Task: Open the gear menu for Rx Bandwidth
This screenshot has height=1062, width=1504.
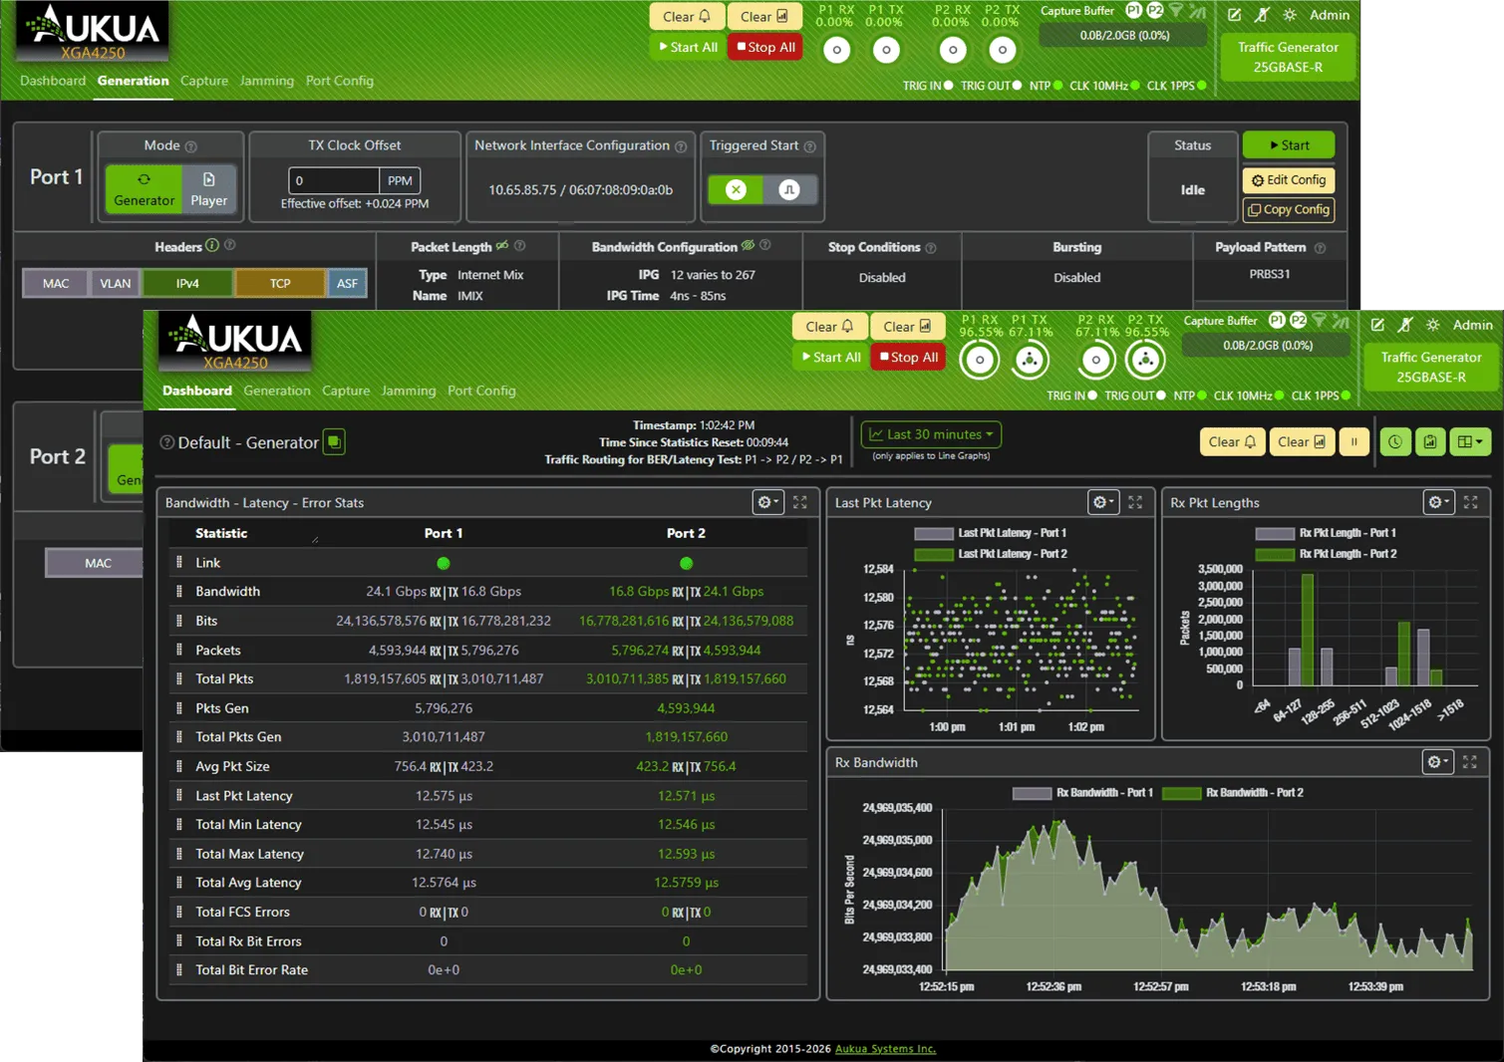Action: 1436,762
